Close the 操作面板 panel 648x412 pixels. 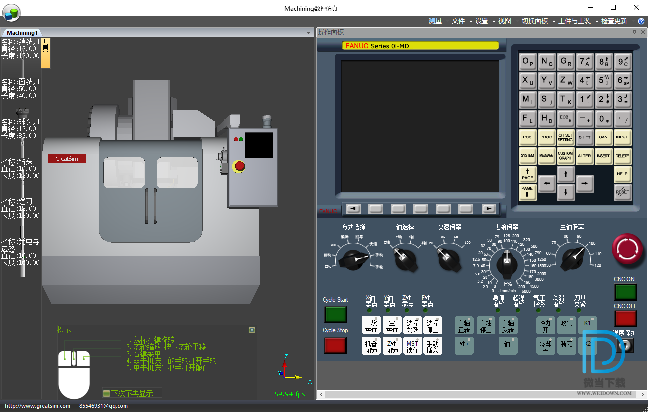tap(643, 32)
